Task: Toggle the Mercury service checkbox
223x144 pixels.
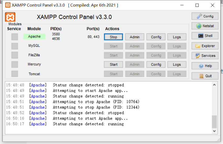Action: tap(15, 64)
